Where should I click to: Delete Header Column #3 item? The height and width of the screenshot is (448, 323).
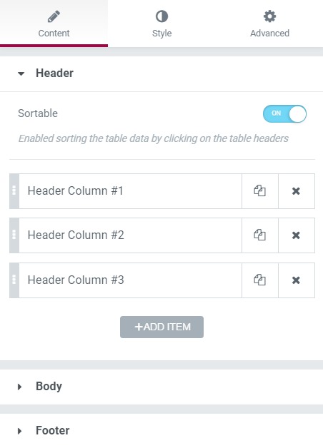coord(297,280)
